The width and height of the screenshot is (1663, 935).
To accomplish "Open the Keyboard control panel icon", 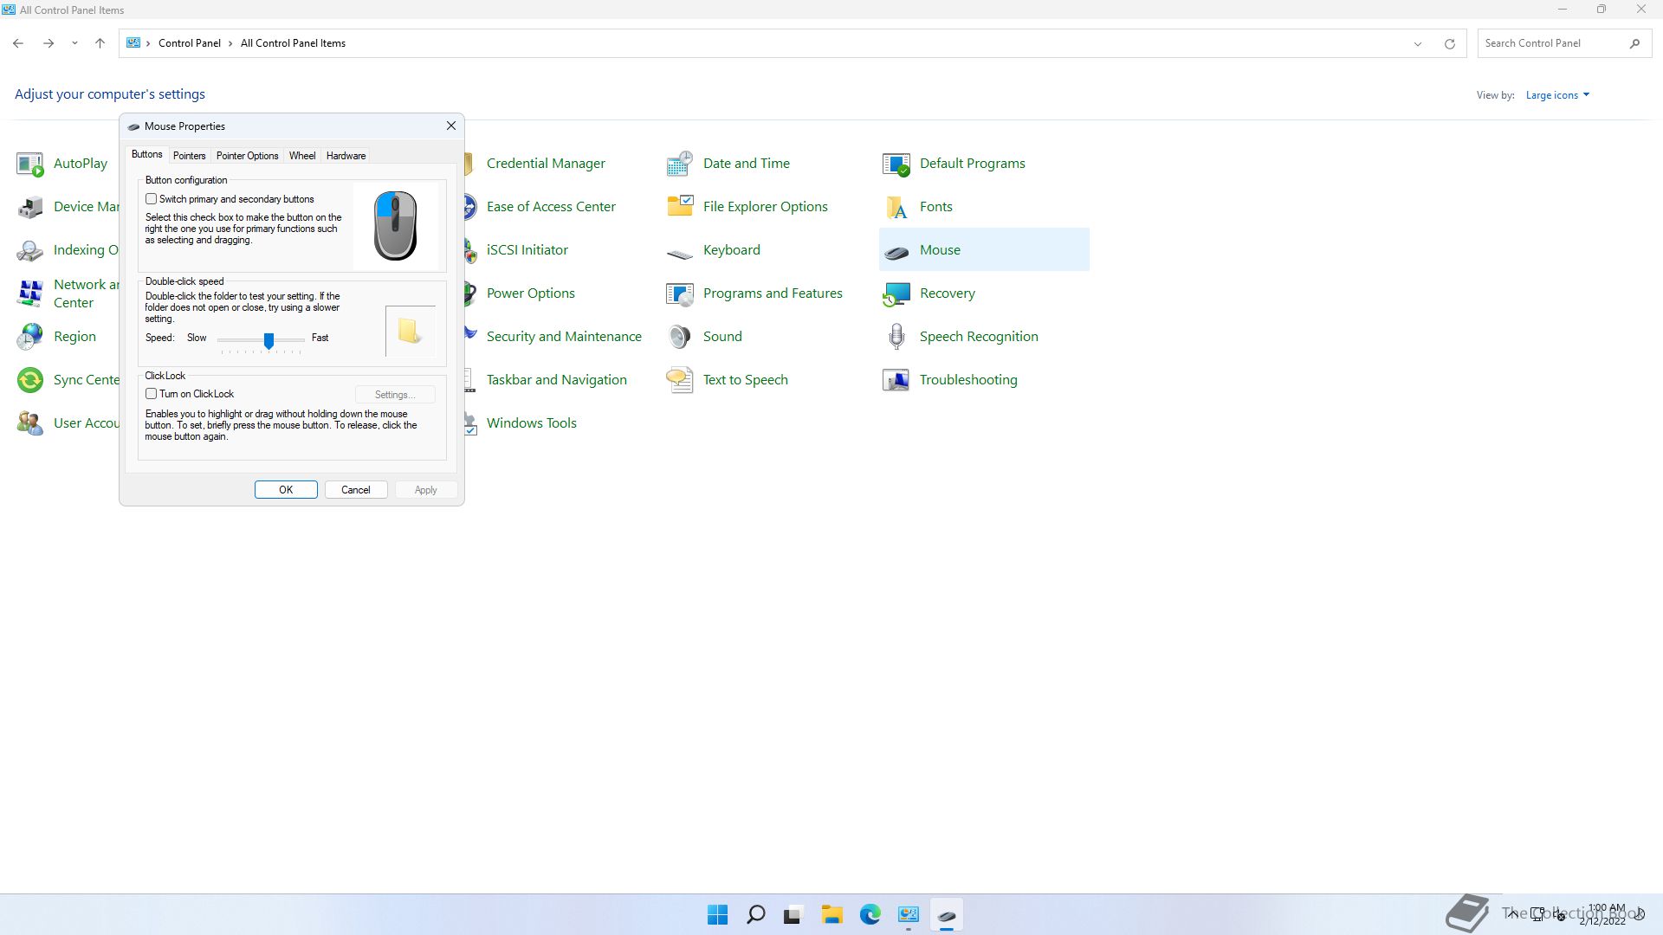I will click(x=680, y=252).
